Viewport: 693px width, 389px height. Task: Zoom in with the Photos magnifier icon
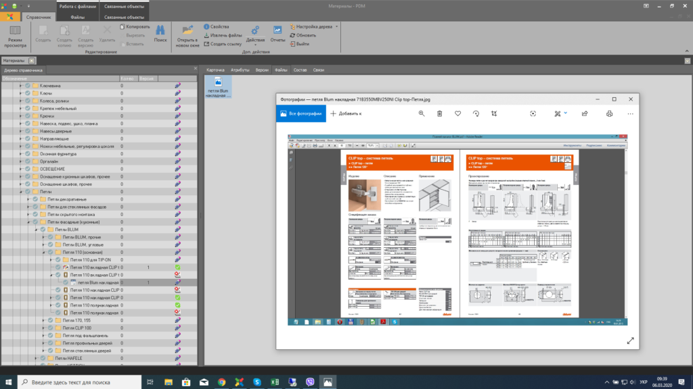(x=422, y=113)
